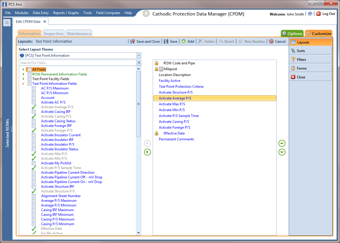Image resolution: width=340 pixels, height=243 pixels.
Task: Switch to the Inspection tab
Action: click(54, 34)
